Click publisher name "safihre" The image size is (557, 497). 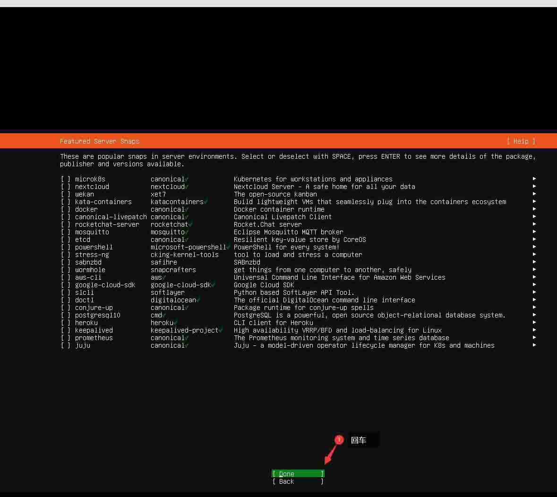pos(164,262)
